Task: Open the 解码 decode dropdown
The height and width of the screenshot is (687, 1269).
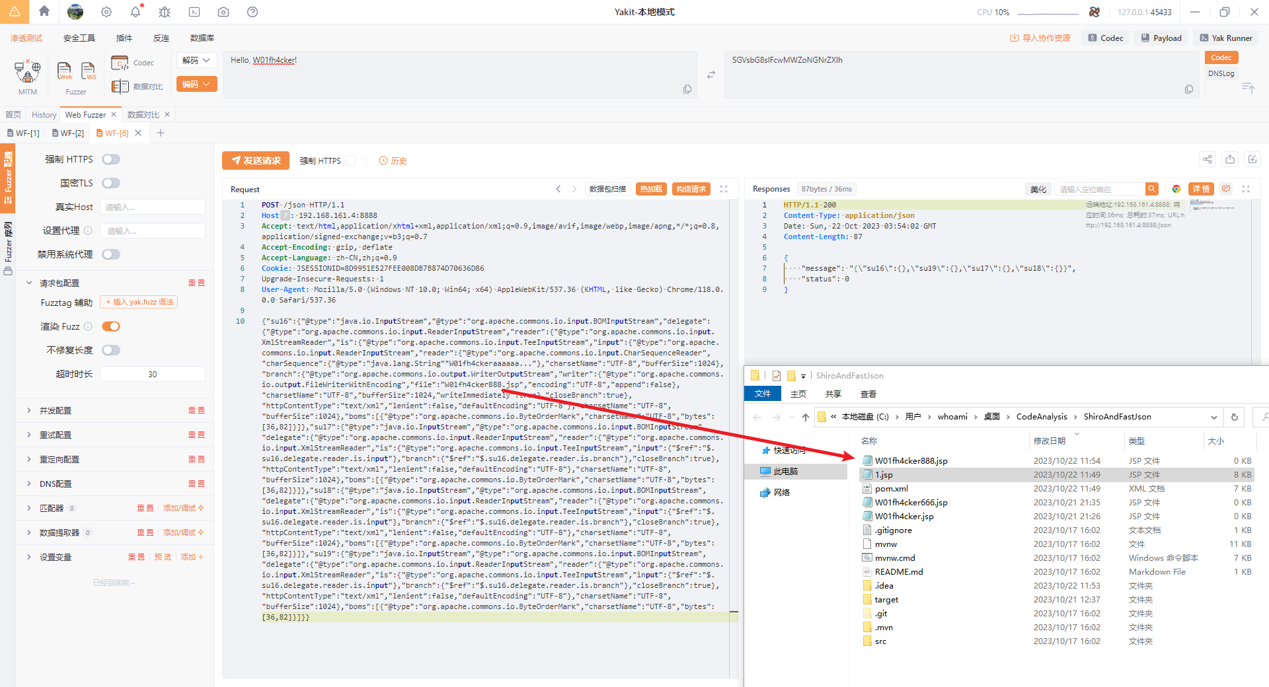Action: 196,60
